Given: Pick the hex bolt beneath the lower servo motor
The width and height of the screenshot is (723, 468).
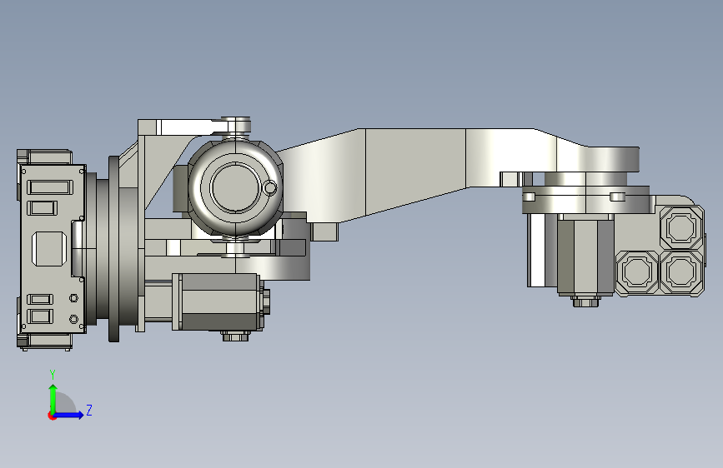Looking at the screenshot, I should pos(236,336).
